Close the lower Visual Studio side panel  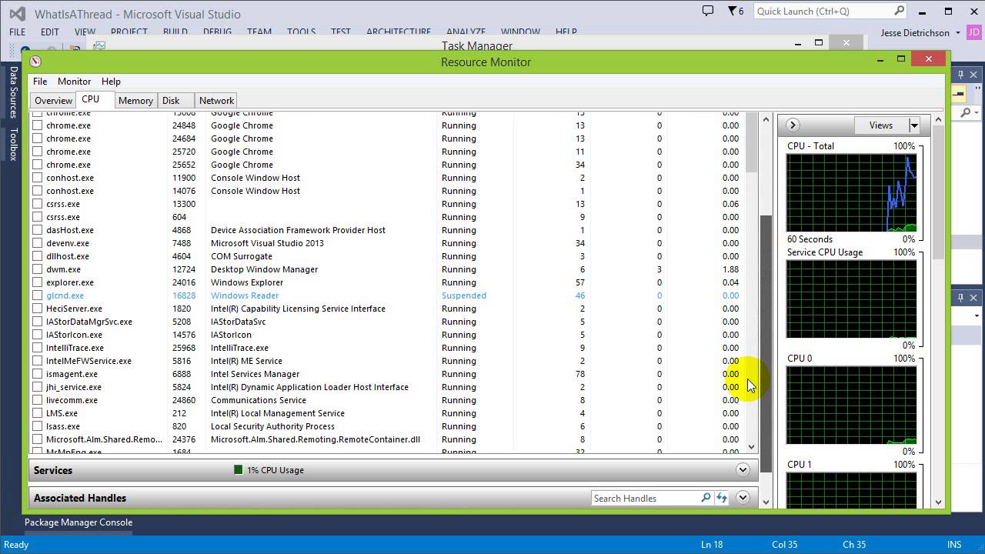pos(973,297)
